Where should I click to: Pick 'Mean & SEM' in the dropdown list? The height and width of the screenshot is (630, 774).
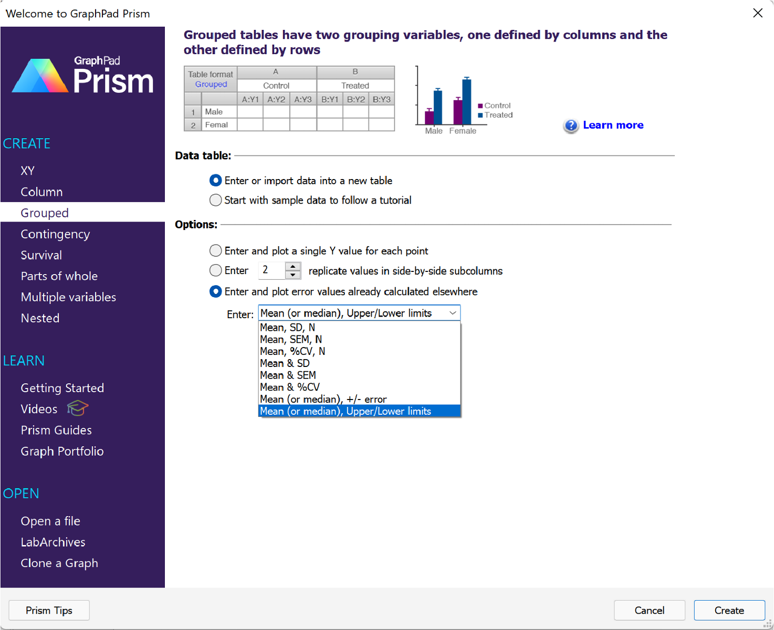tap(288, 375)
